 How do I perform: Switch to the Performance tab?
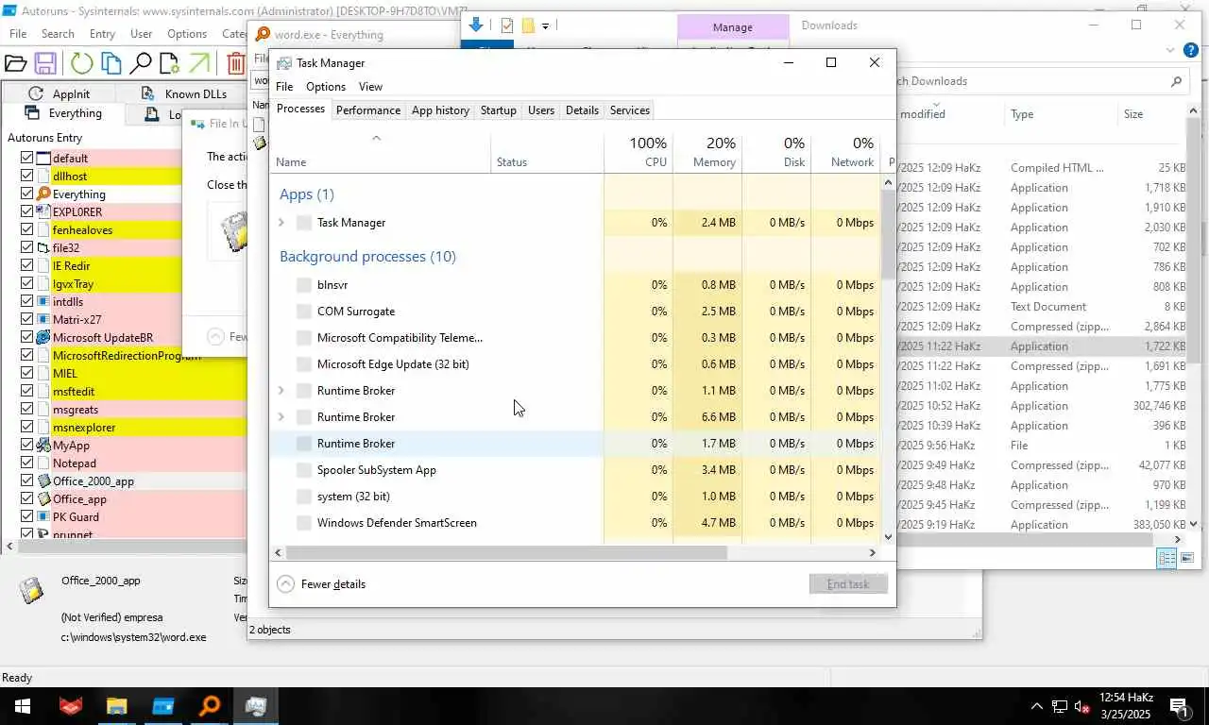(368, 110)
